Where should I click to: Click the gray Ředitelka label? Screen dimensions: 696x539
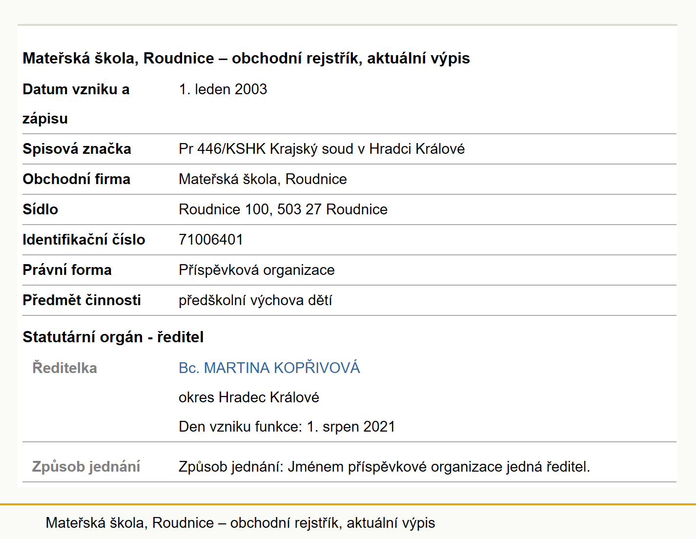64,368
